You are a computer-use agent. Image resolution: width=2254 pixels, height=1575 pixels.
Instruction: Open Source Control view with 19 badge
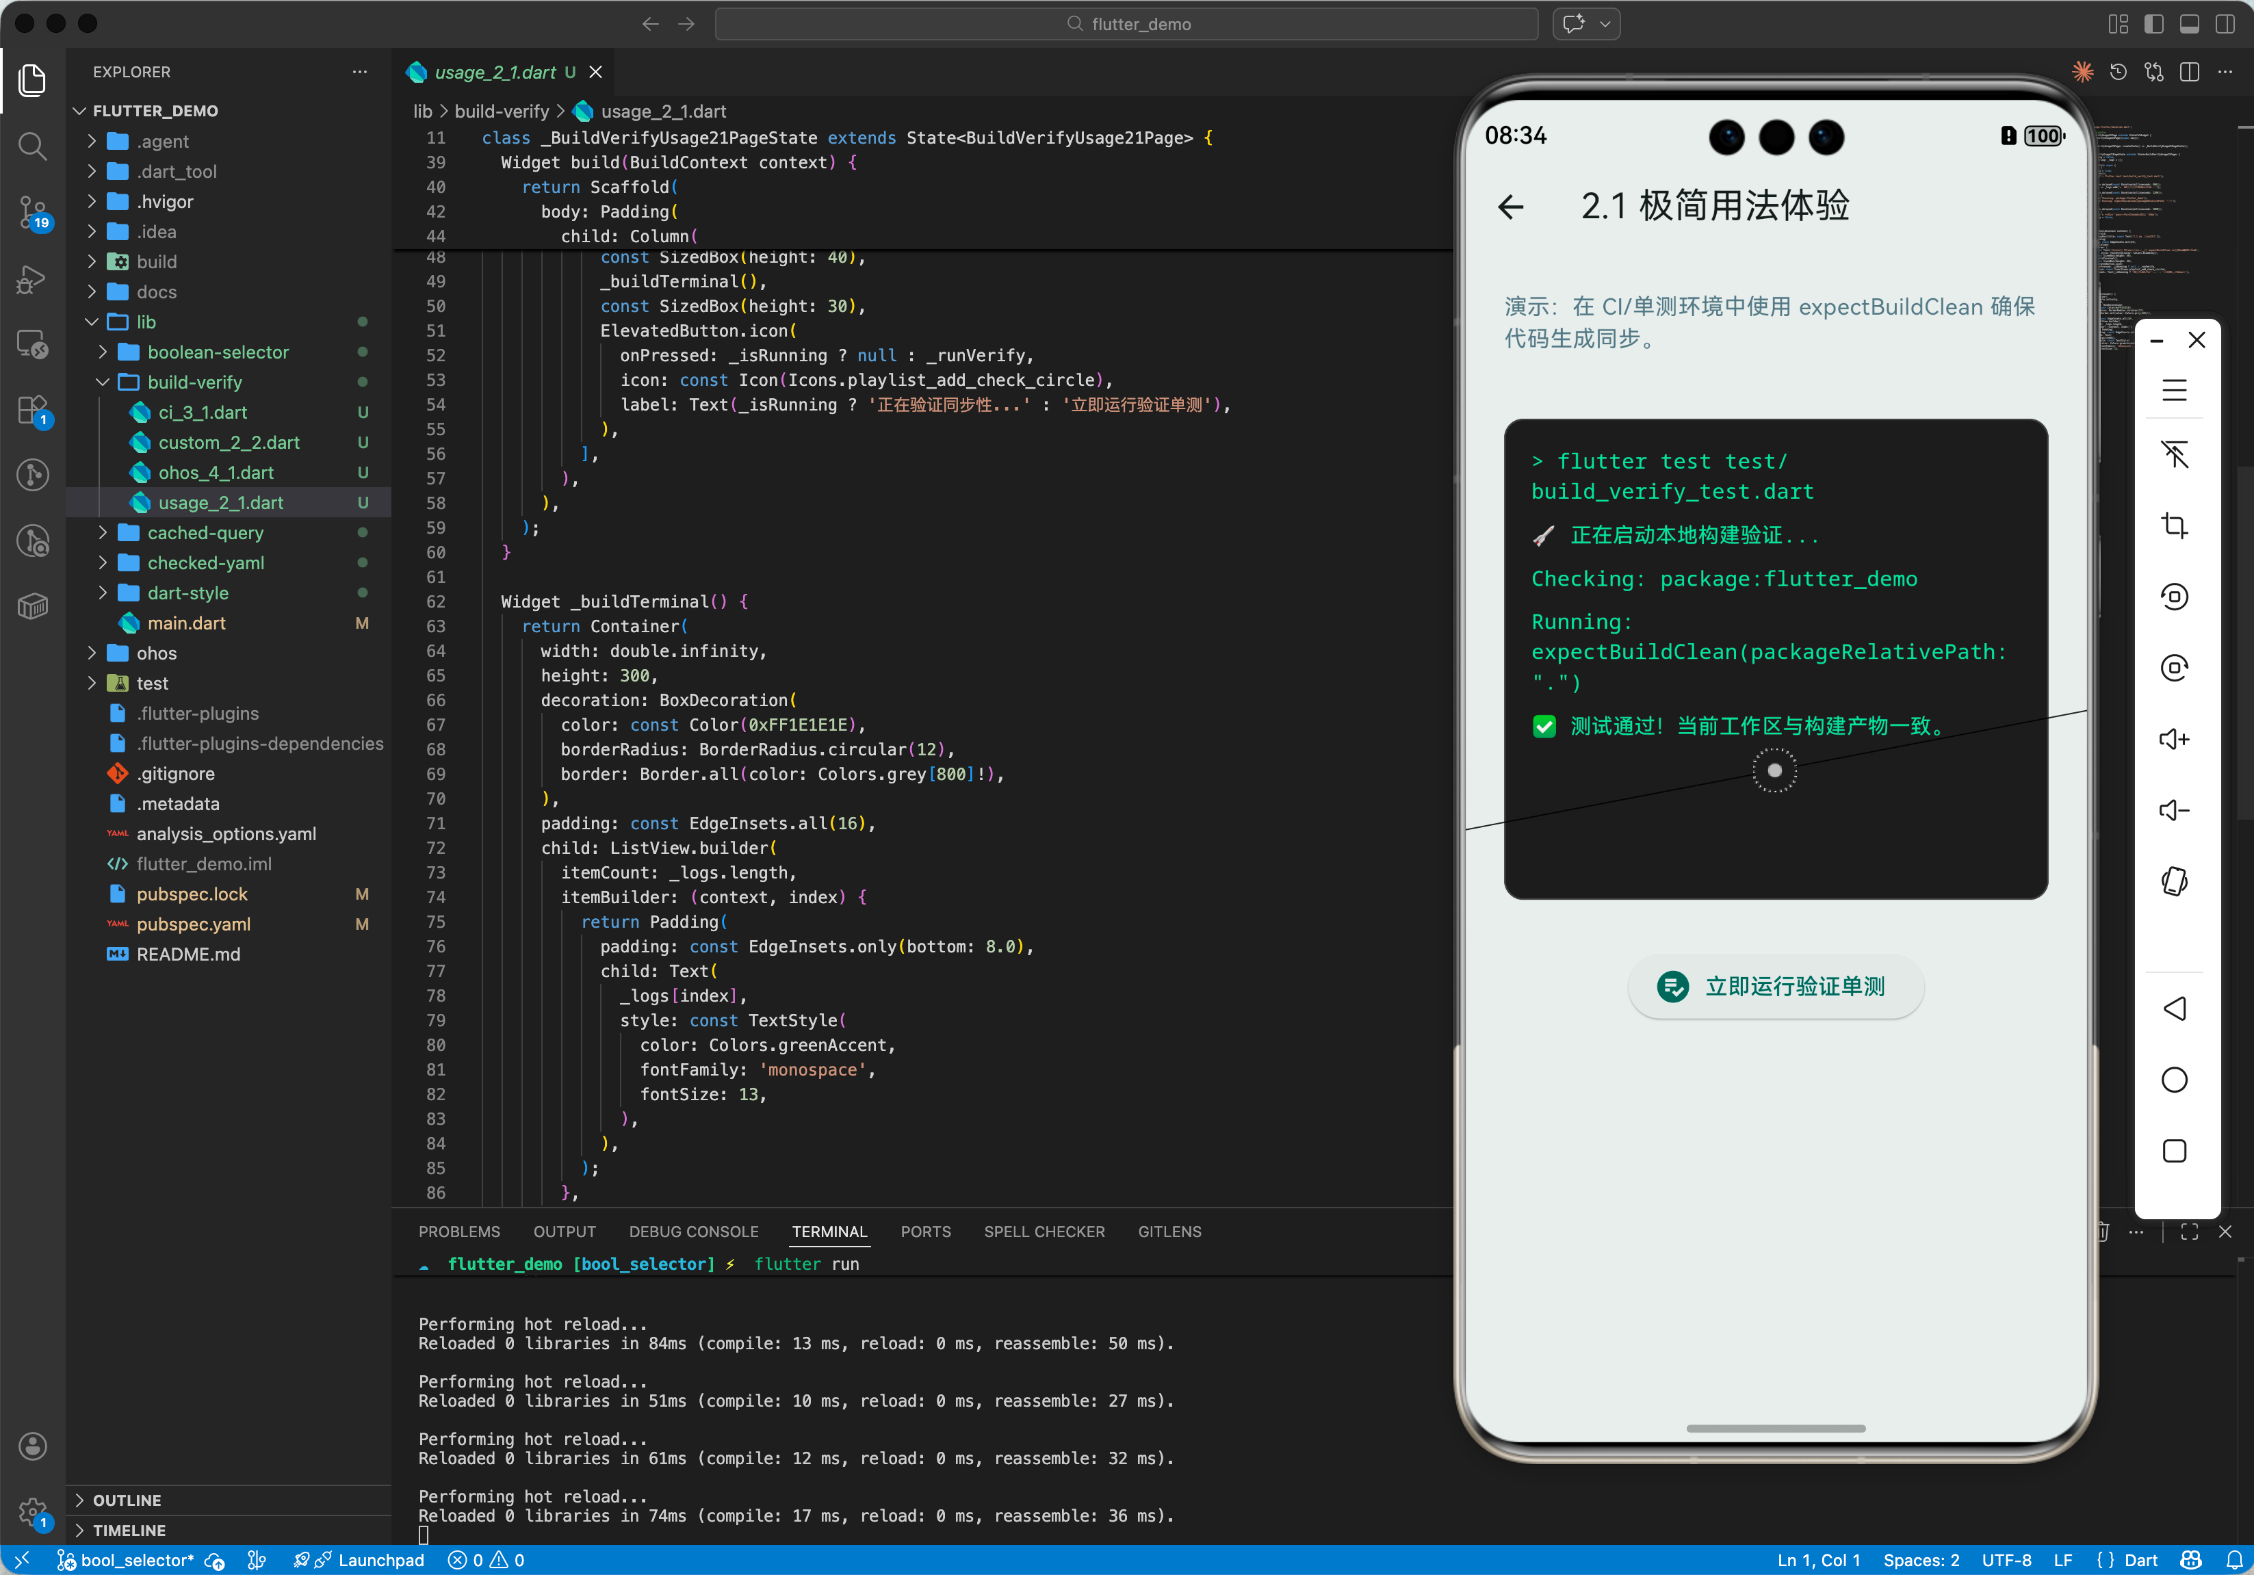[32, 211]
